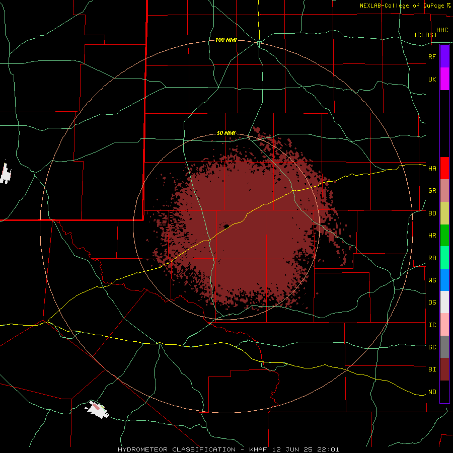
Task: Click the HA legend label
Action: point(432,168)
